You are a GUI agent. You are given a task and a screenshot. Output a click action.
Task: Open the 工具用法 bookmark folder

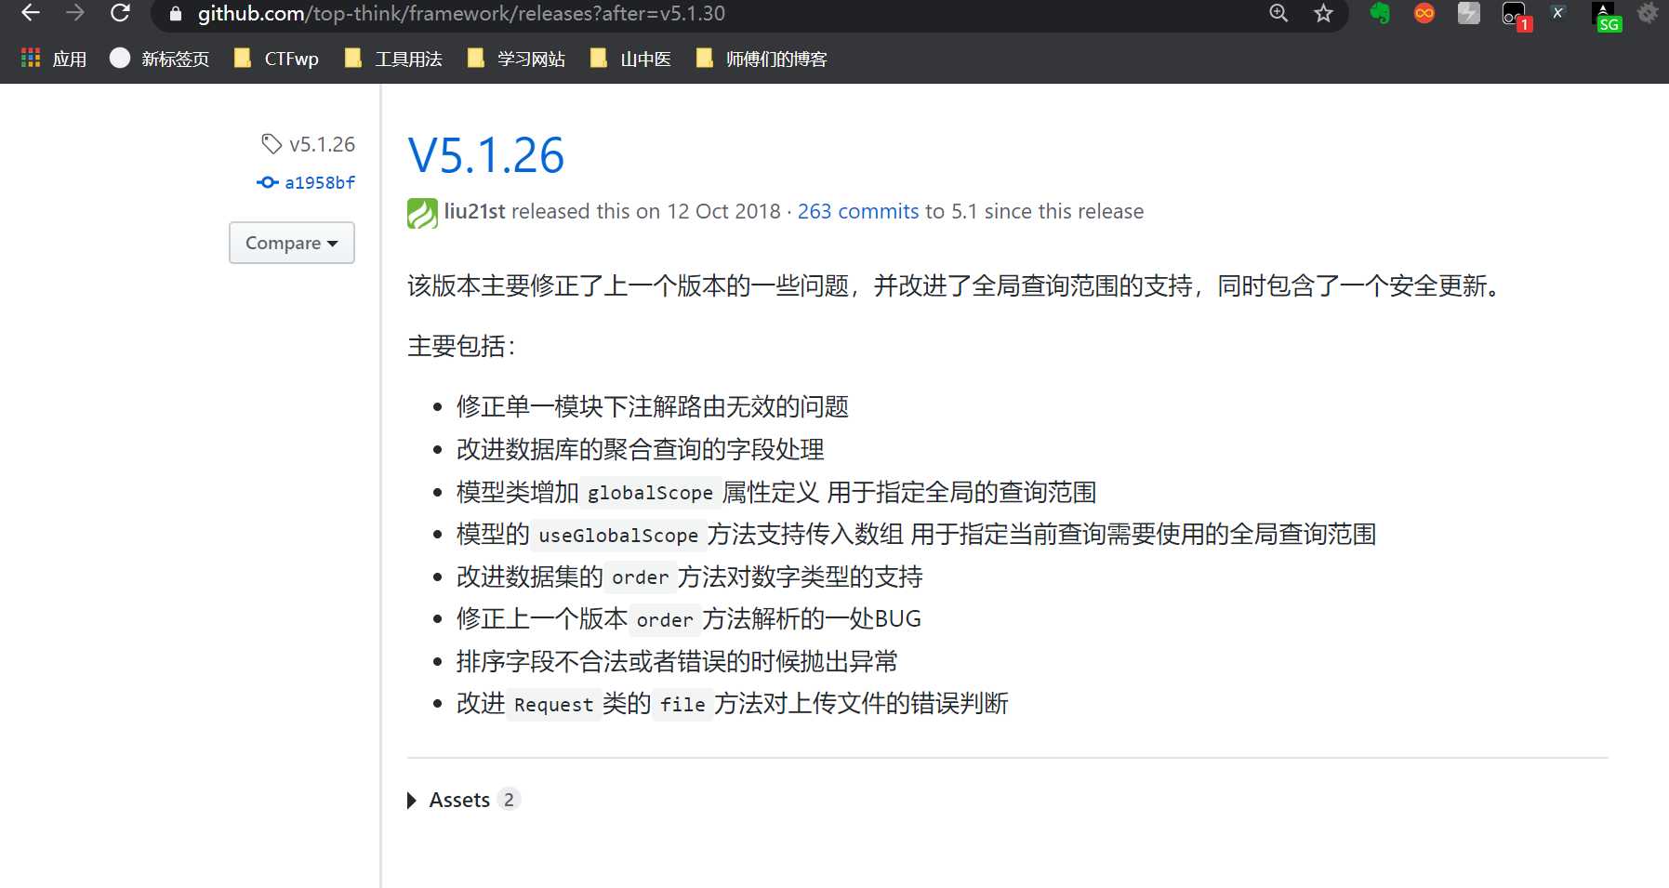(x=392, y=59)
